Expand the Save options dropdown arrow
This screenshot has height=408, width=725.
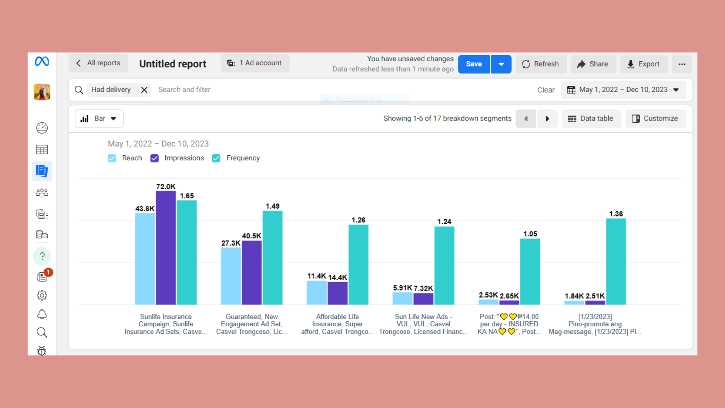(501, 64)
